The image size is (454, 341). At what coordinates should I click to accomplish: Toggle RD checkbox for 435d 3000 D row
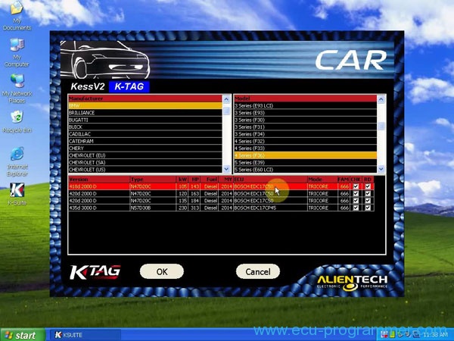point(368,208)
